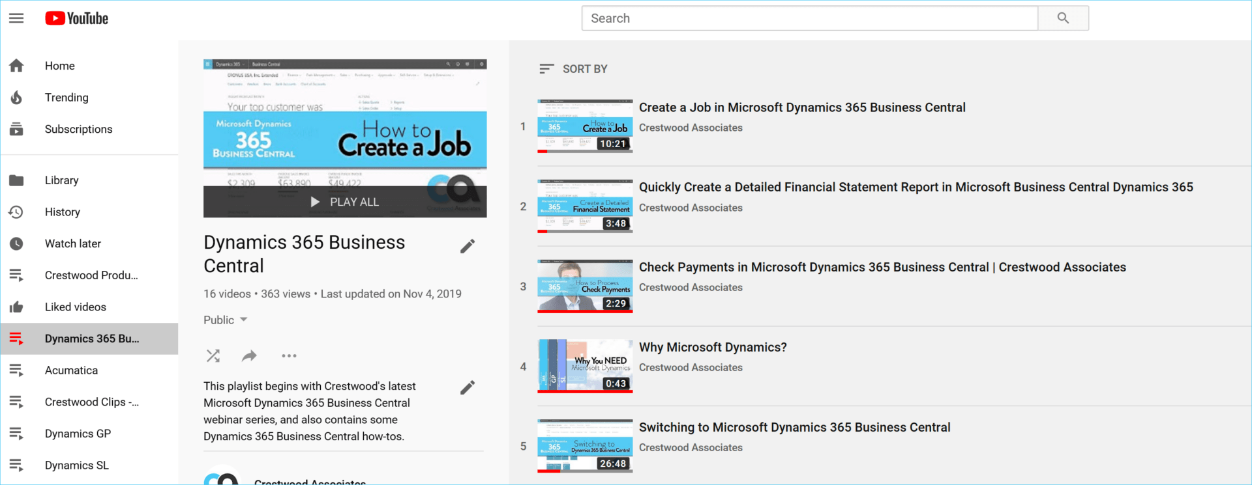The height and width of the screenshot is (485, 1252).
Task: Click the search magnifier button
Action: 1063,18
